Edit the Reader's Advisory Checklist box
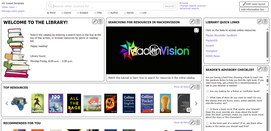 pyautogui.click(x=260, y=69)
